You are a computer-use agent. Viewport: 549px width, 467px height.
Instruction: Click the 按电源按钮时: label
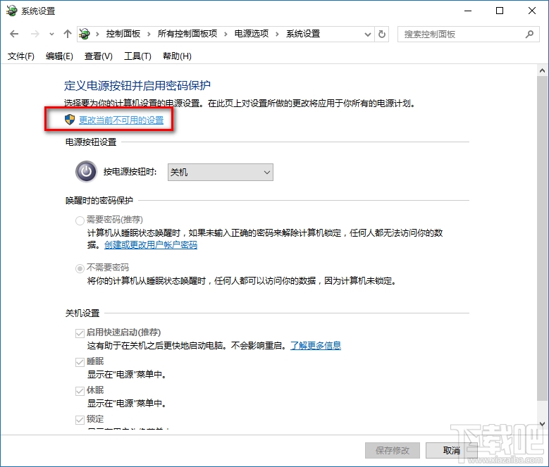click(130, 172)
